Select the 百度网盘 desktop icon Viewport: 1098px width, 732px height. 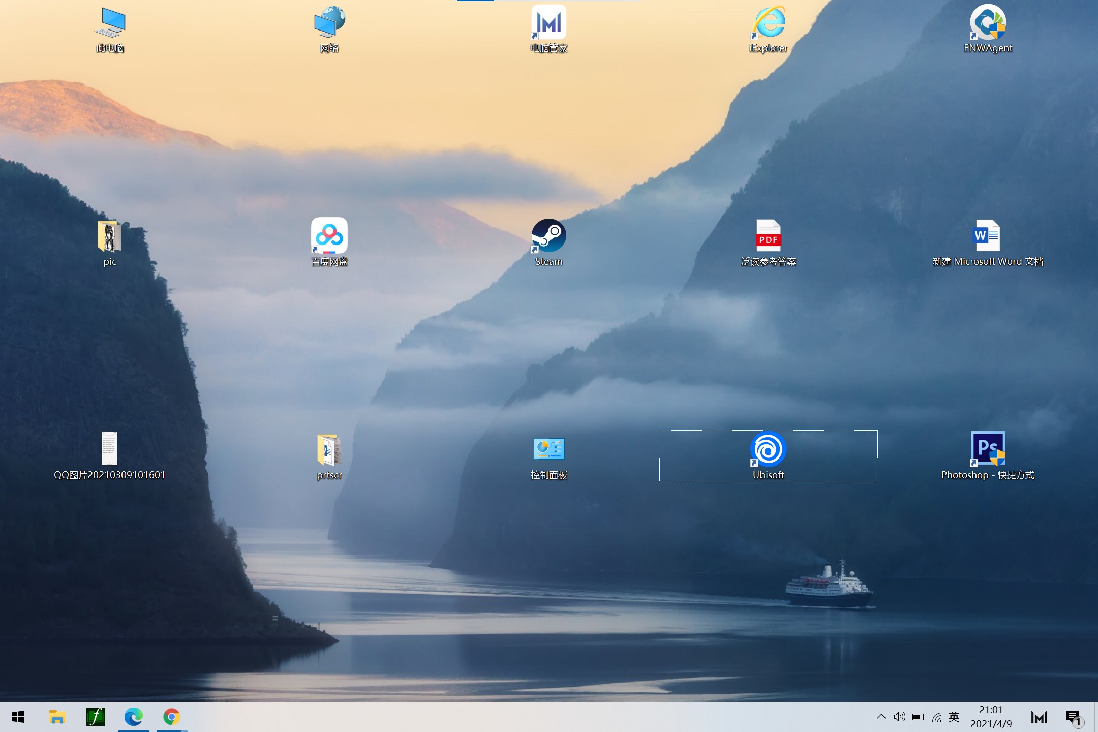coord(329,236)
